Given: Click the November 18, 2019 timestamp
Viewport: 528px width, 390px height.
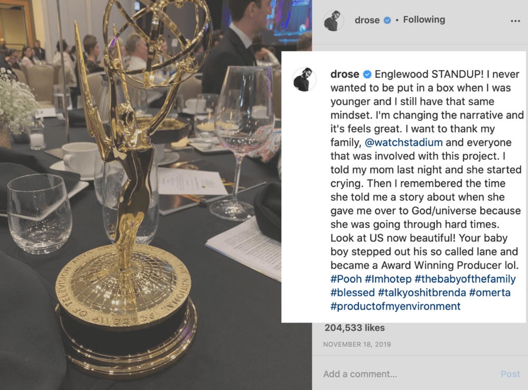Looking at the screenshot, I should point(357,344).
